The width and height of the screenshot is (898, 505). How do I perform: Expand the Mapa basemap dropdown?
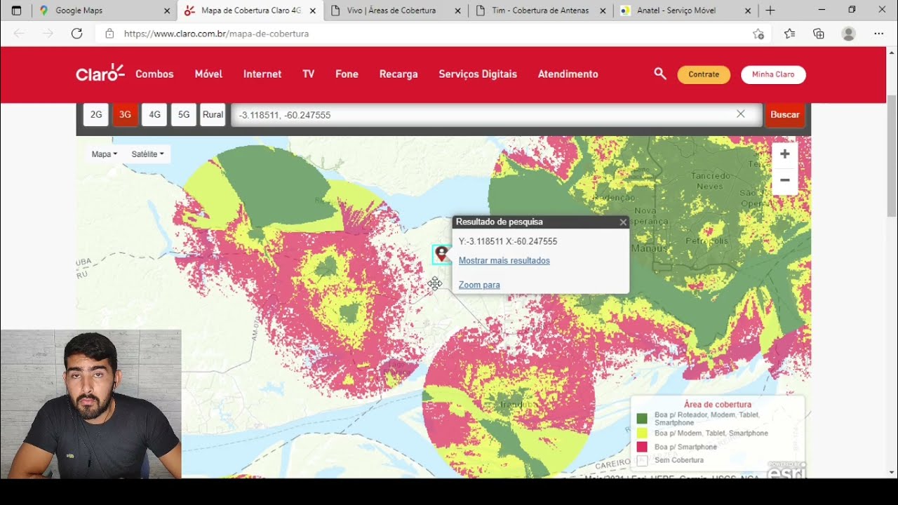105,154
